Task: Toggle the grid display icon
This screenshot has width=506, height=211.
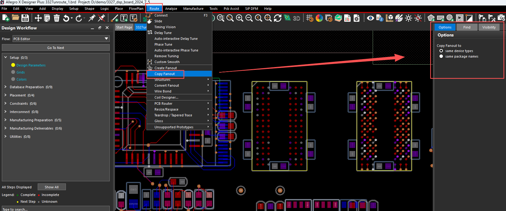Action: (310, 18)
